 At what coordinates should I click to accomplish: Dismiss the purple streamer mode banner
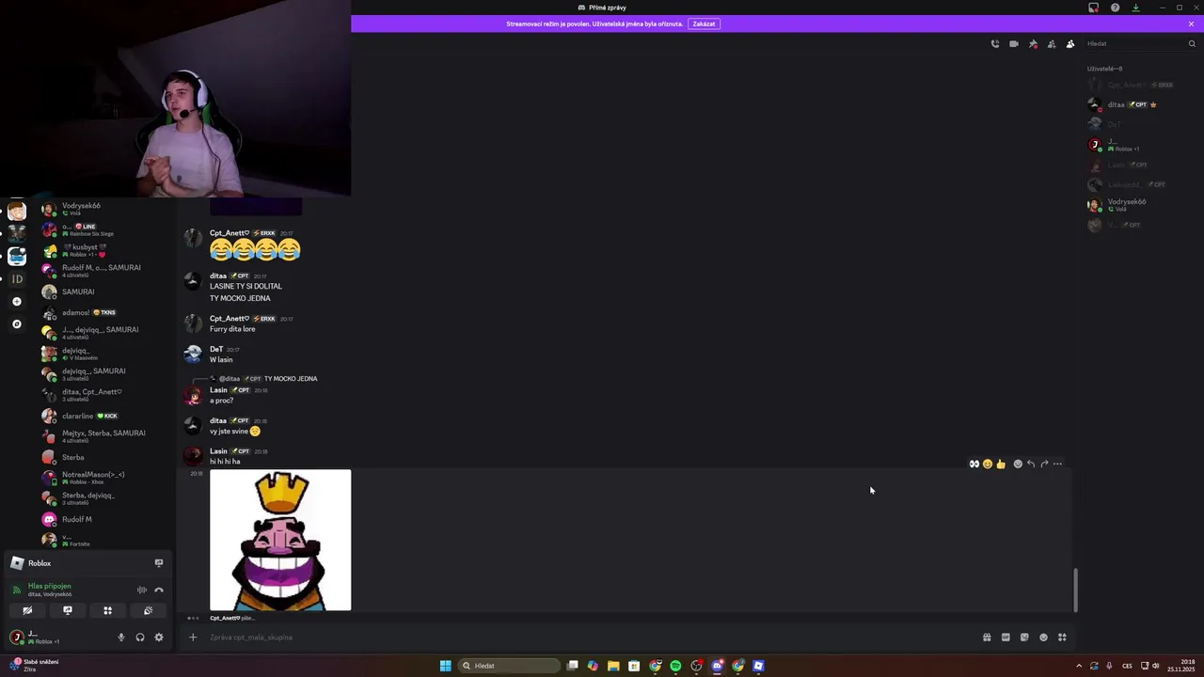tap(1191, 24)
